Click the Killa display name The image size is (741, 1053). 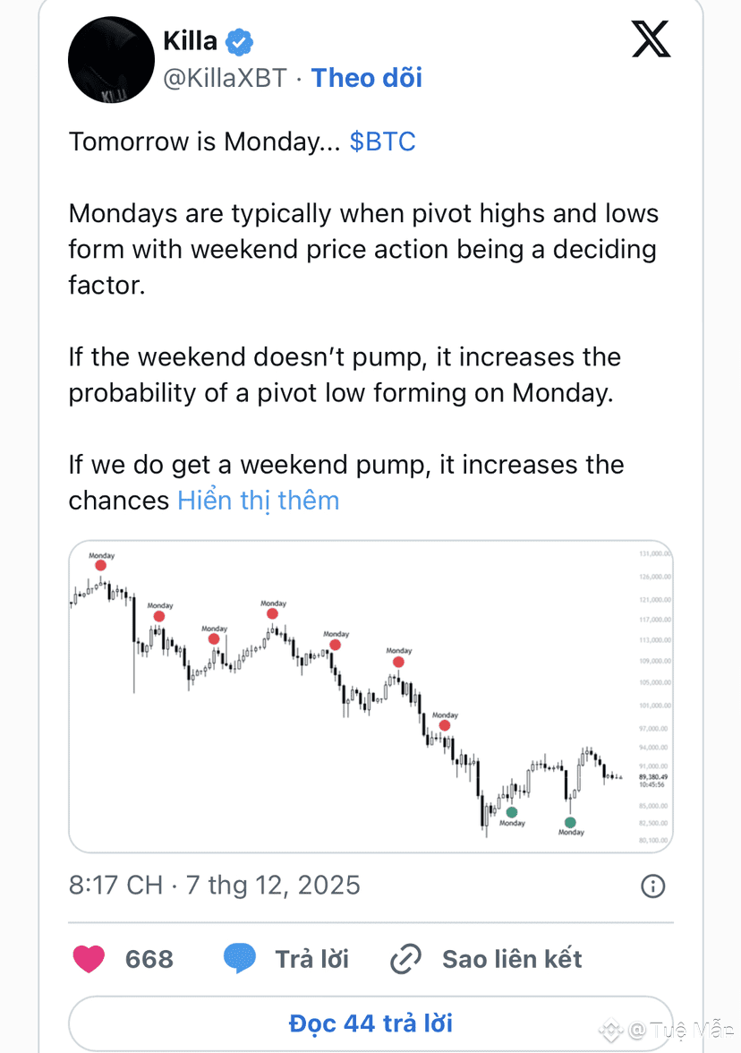191,41
